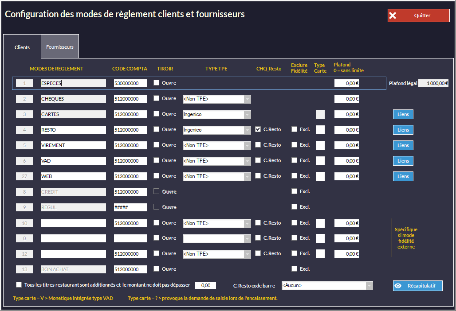Open the Ingenico dropdown on CARTES row
This screenshot has height=311, width=456.
(x=247, y=115)
